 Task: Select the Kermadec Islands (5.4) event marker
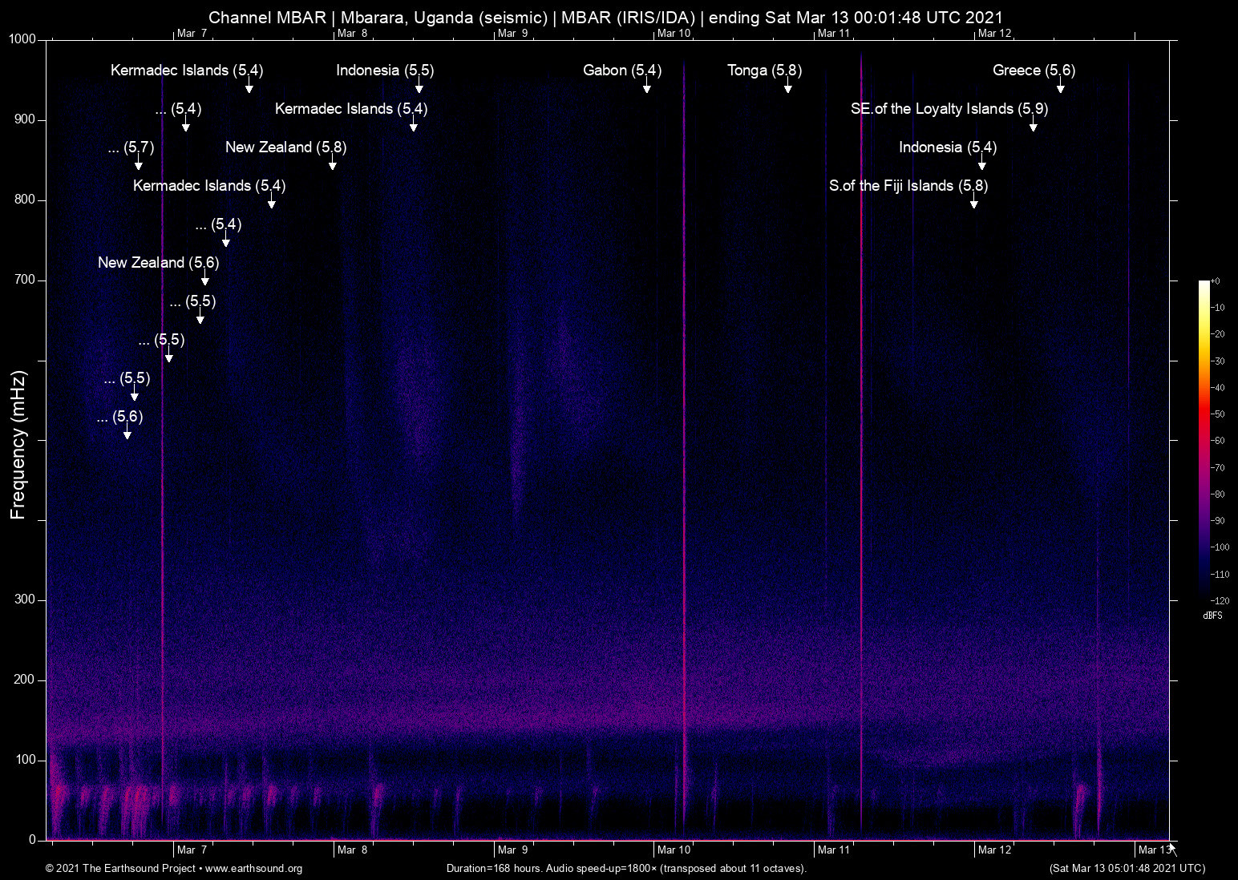point(186,71)
